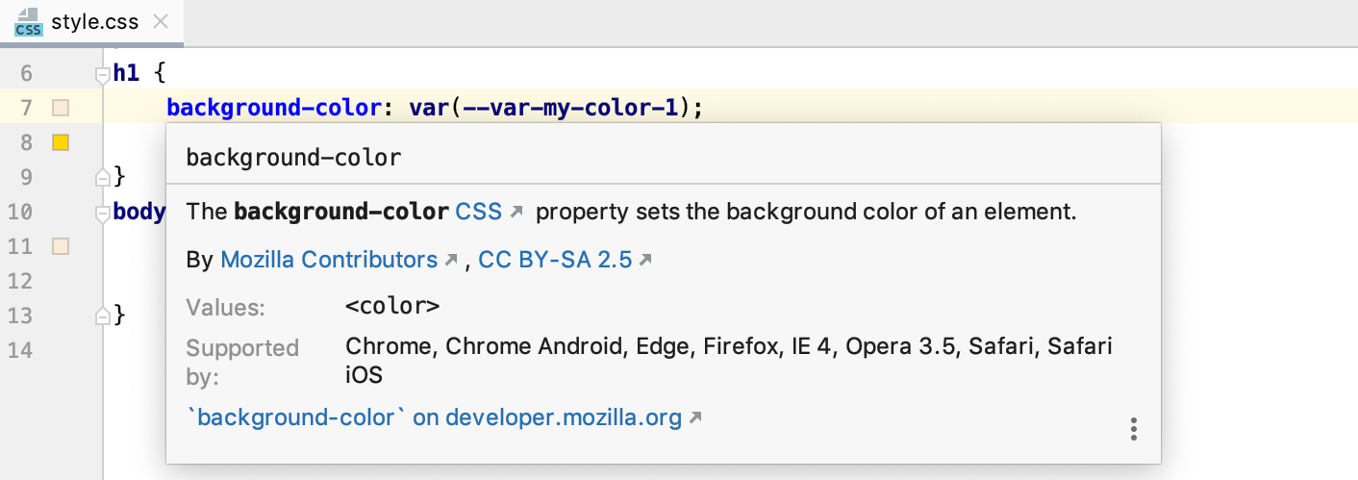Image resolution: width=1358 pixels, height=480 pixels.
Task: Collapse the h1 rule block fold arrow
Action: [x=102, y=73]
